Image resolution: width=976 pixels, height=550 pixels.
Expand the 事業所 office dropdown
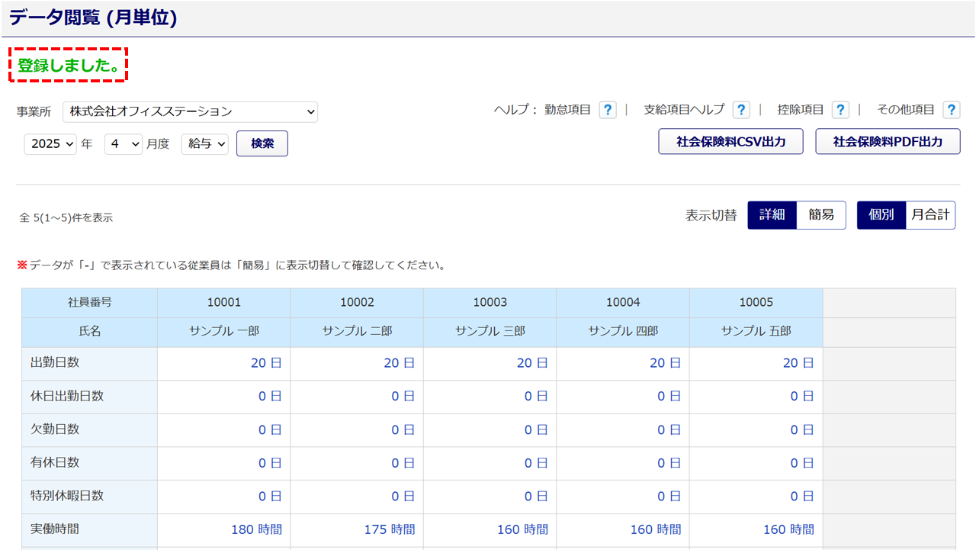pos(190,112)
